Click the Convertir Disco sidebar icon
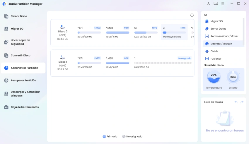Viewport: 249px width, 144px height. (6, 55)
